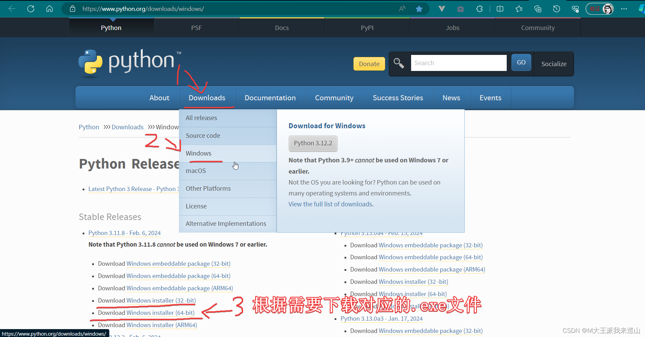Click the magnifying glass search icon
This screenshot has width=645, height=337.
tap(399, 63)
